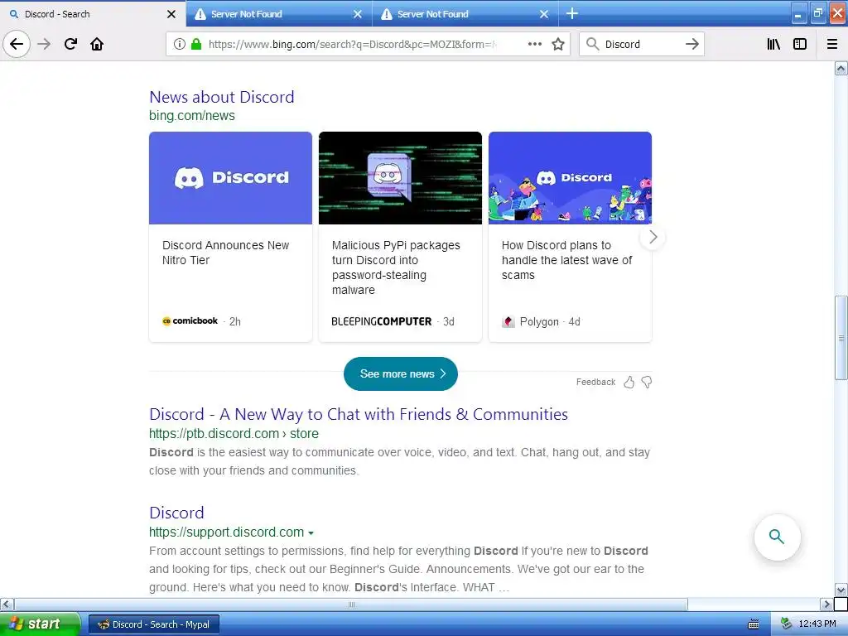Screen dimensions: 848x636
Task: Click the floating round search button
Action: (x=777, y=537)
